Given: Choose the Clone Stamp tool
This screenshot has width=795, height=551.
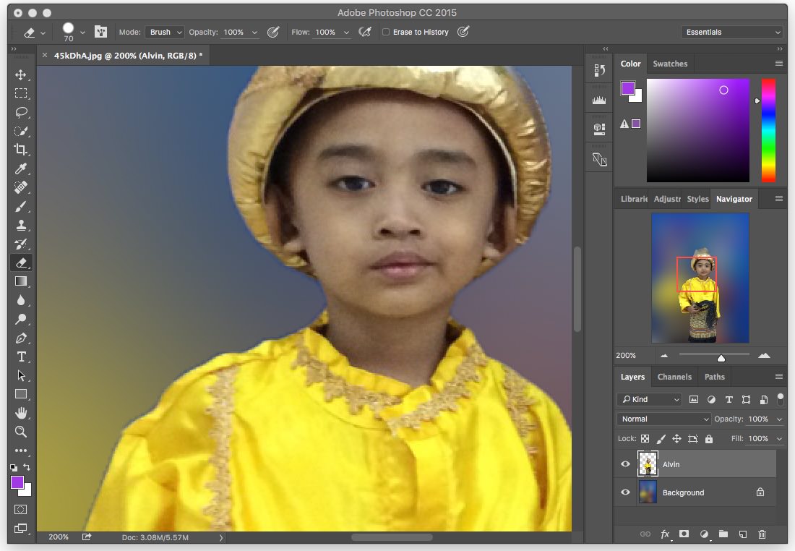Looking at the screenshot, I should point(21,225).
